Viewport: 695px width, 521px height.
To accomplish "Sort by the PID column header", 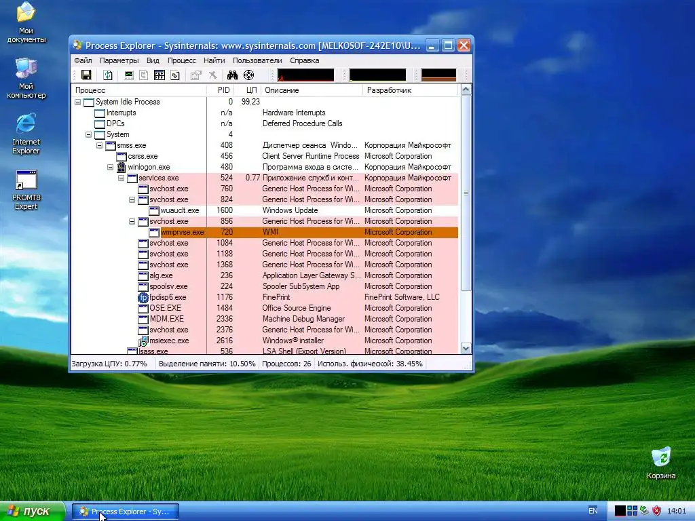I will (x=220, y=90).
